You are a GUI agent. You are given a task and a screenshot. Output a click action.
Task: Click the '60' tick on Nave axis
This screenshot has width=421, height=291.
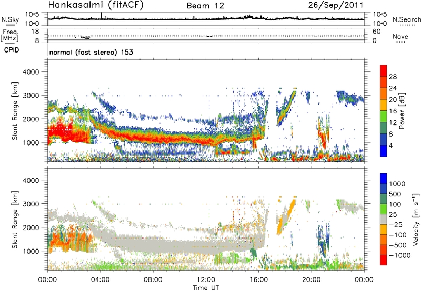coord(376,32)
